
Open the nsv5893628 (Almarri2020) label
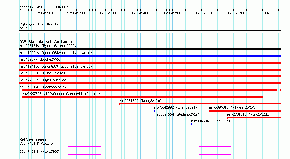tap(43, 73)
